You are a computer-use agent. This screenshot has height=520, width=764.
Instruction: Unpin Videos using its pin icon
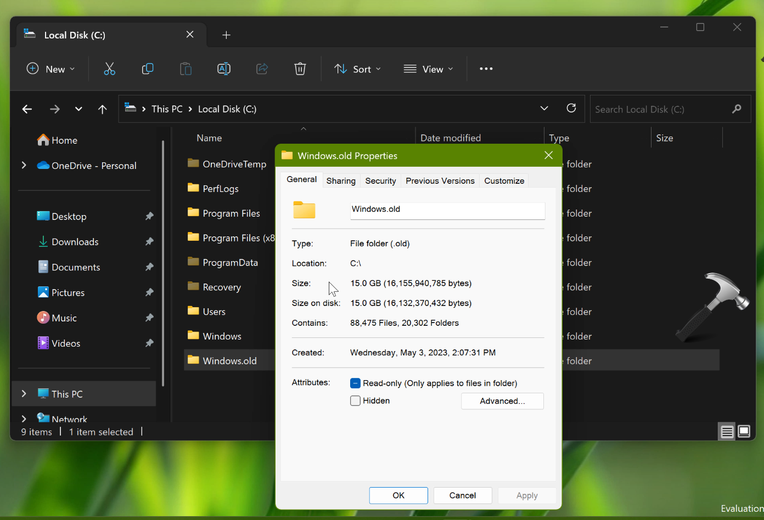(149, 343)
